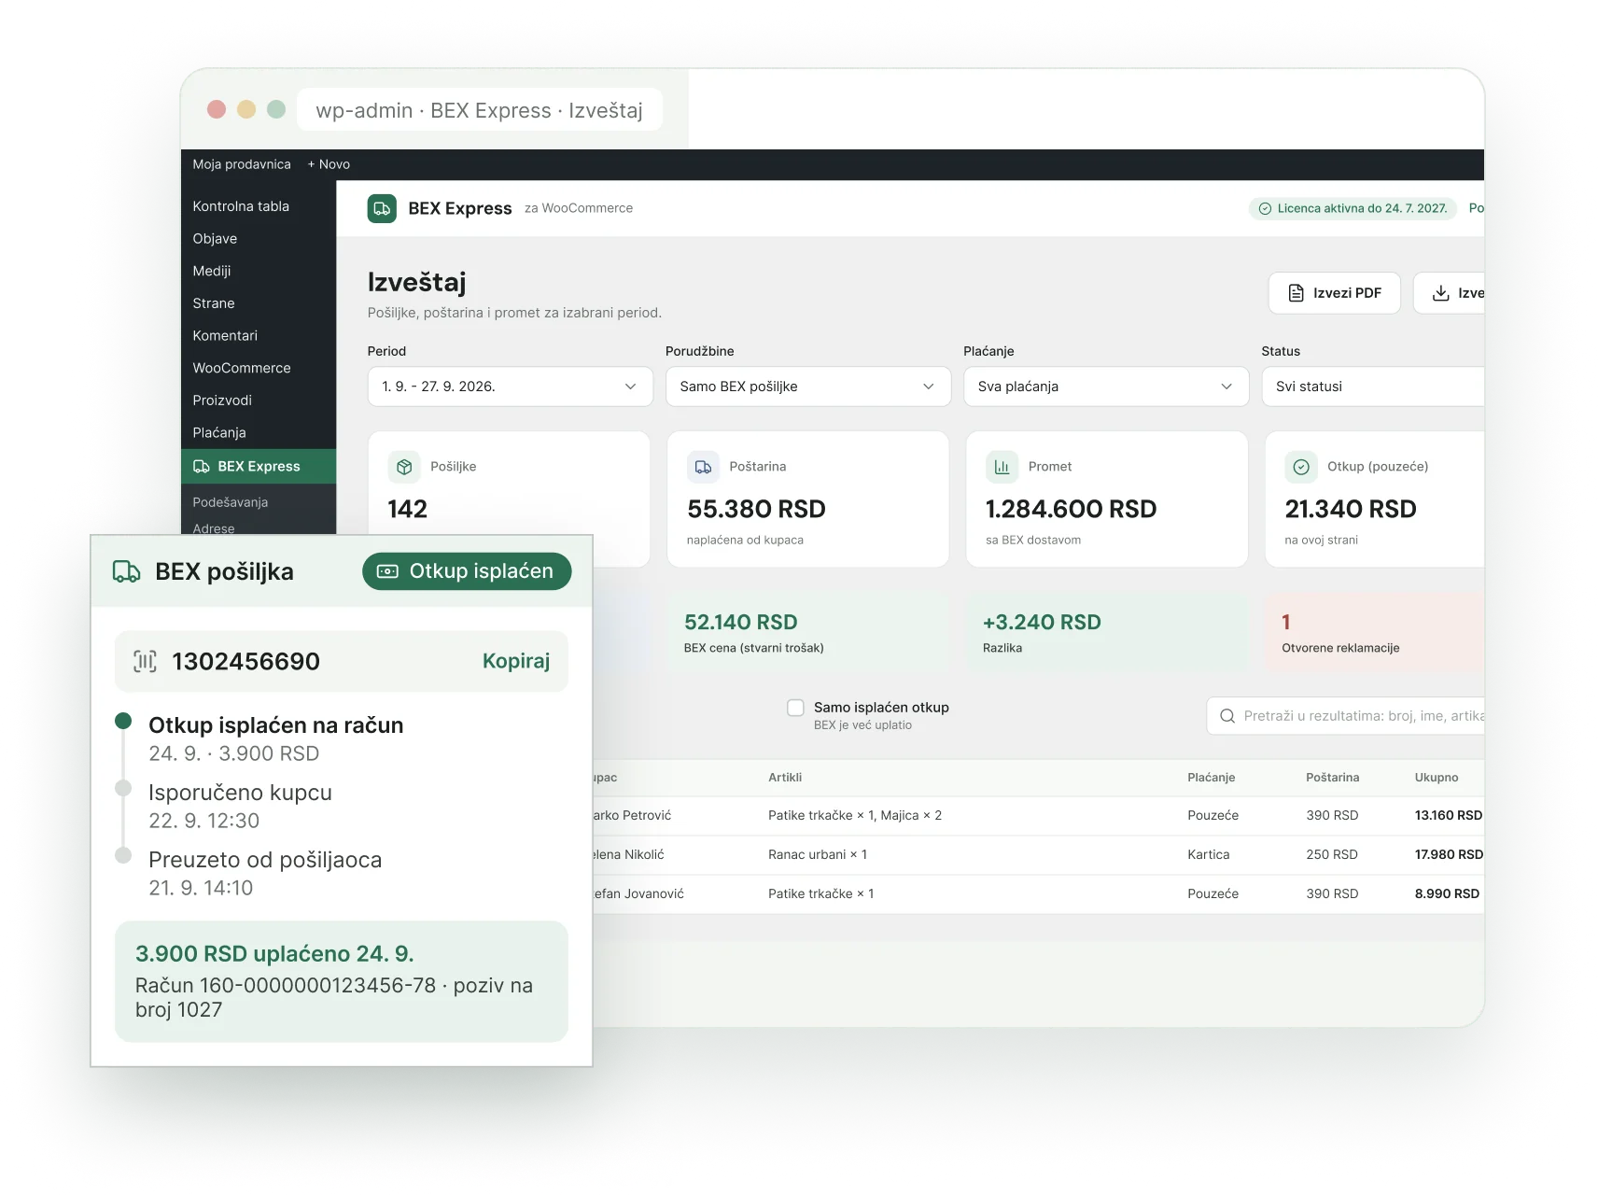Click Kopiraj to copy tracking number
This screenshot has width=1598, height=1195.
coord(516,661)
